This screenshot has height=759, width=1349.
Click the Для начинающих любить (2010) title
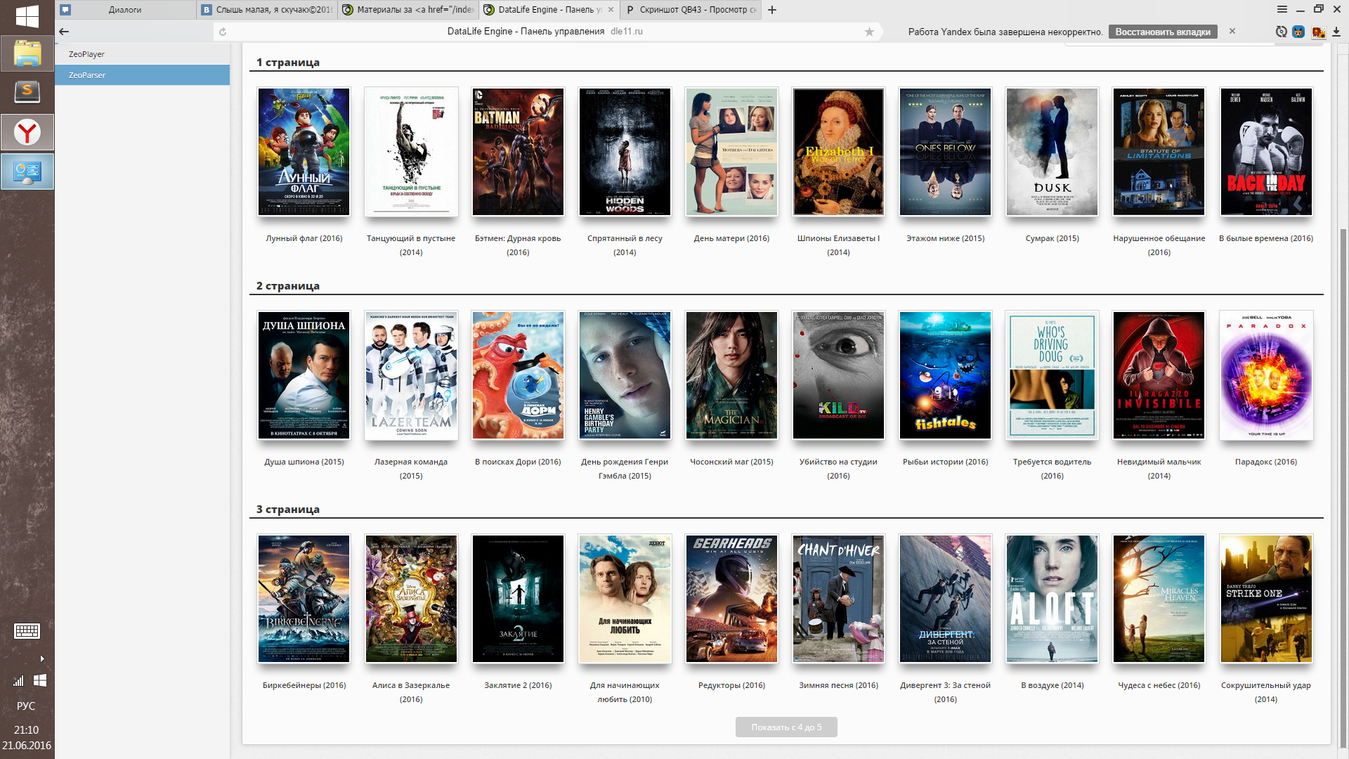(x=625, y=692)
